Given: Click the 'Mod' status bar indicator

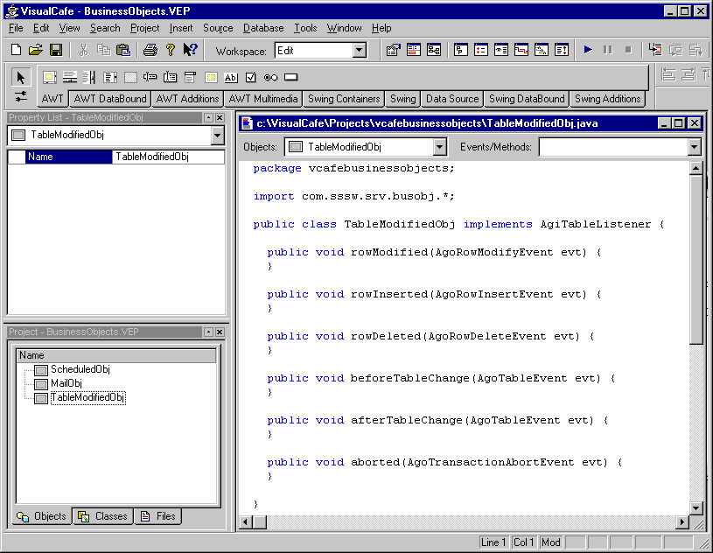Looking at the screenshot, I should (x=550, y=542).
